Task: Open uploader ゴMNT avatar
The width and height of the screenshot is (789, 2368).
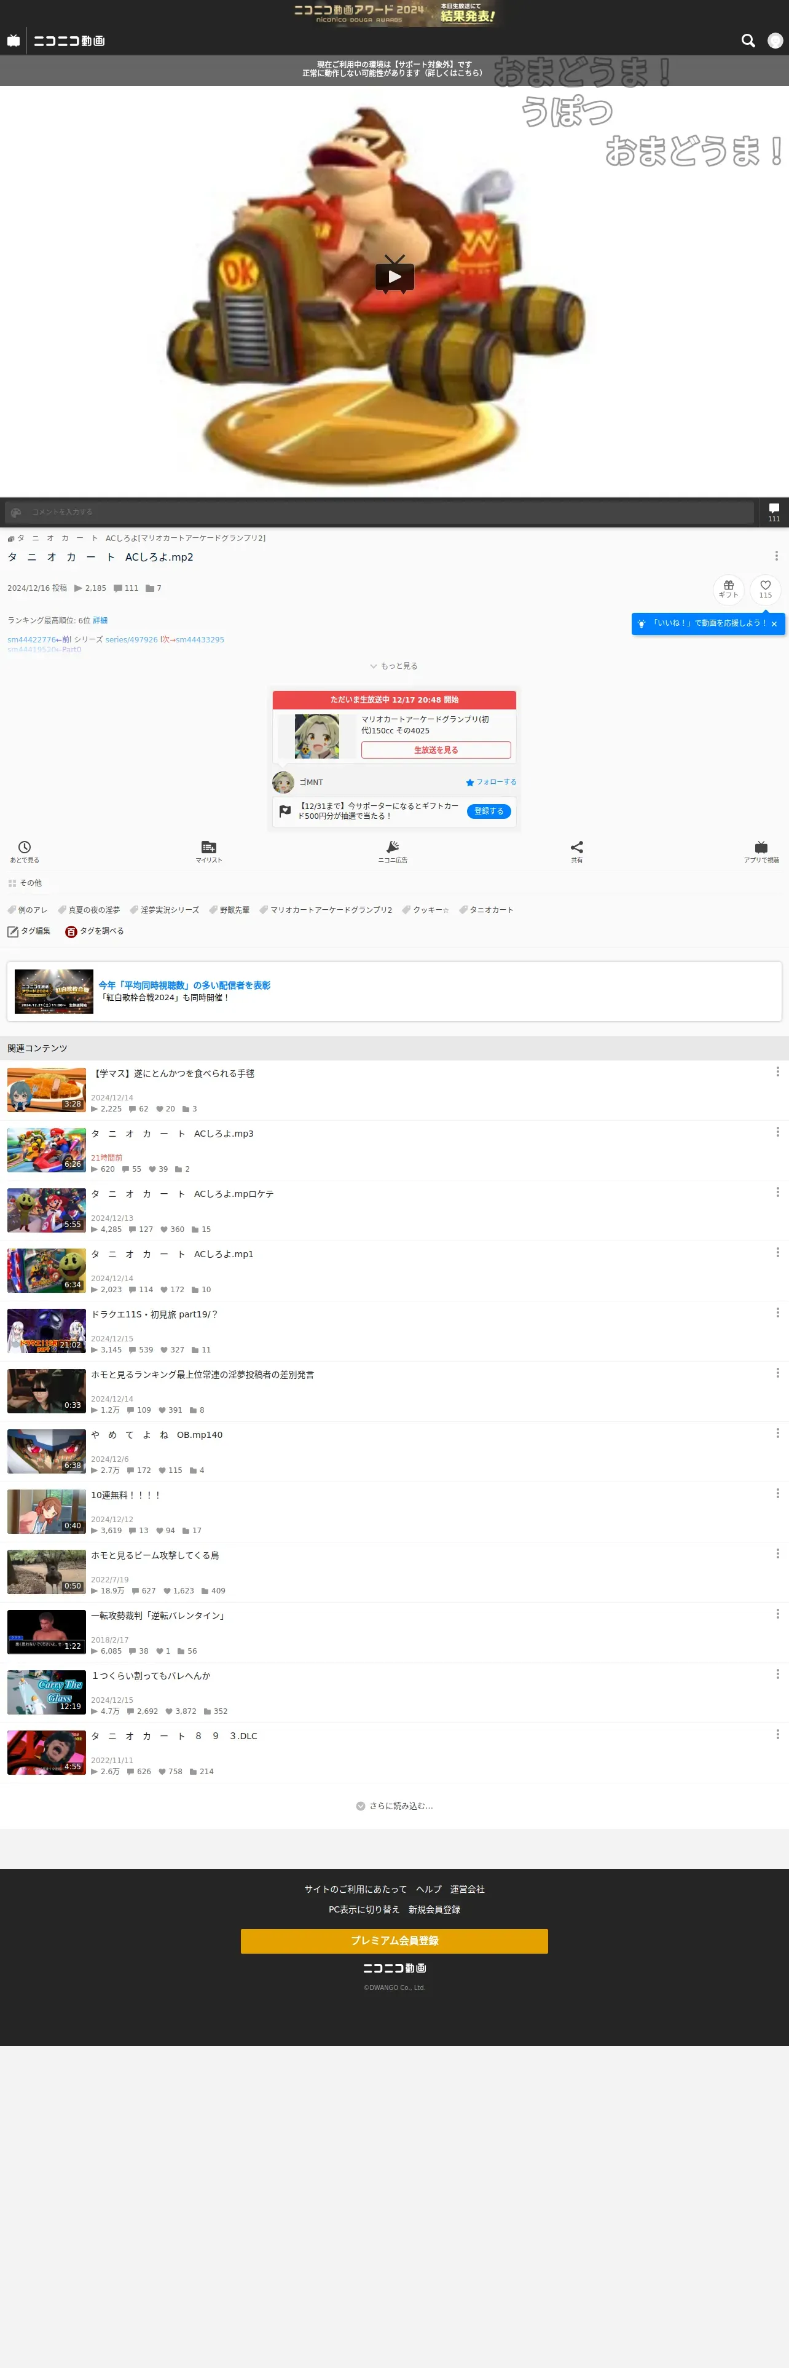Action: click(283, 783)
